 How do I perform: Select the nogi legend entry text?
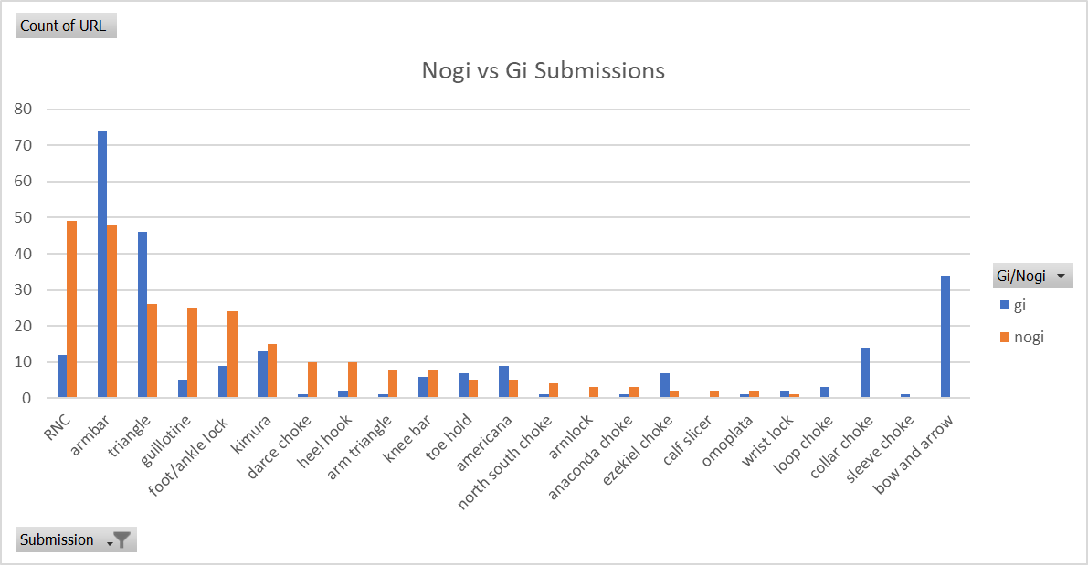[1029, 337]
